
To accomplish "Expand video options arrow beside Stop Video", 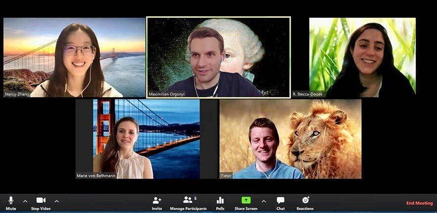I will pos(56,201).
